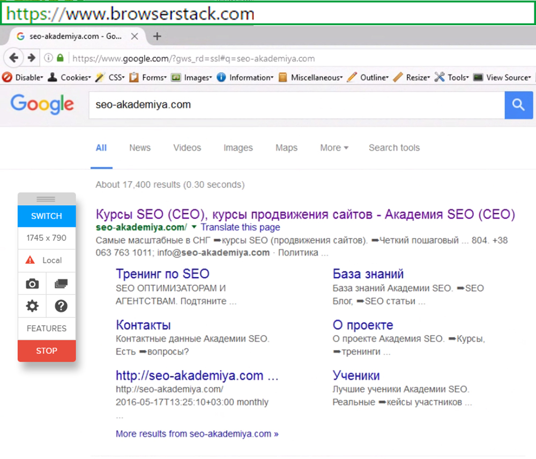The height and width of the screenshot is (459, 536).
Task: Open the База знаний sitelink
Action: pyautogui.click(x=368, y=273)
